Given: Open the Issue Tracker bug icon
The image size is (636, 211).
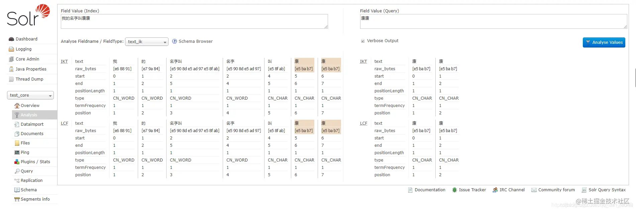Looking at the screenshot, I should [454, 190].
